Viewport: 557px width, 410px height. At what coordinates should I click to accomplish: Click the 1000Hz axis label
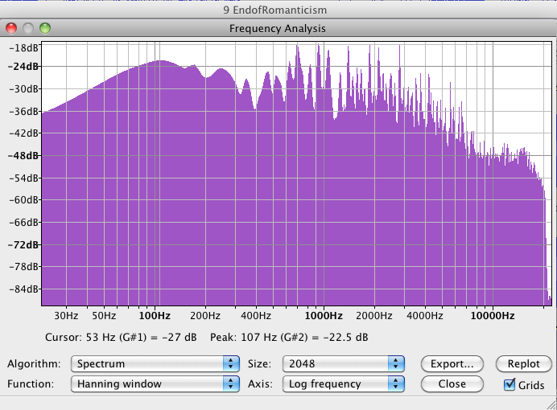[x=324, y=316]
